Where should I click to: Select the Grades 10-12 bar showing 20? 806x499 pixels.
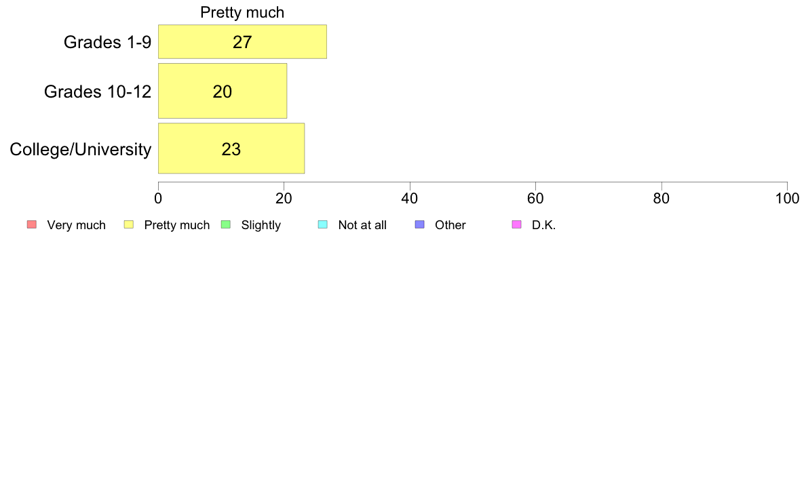pyautogui.click(x=223, y=91)
